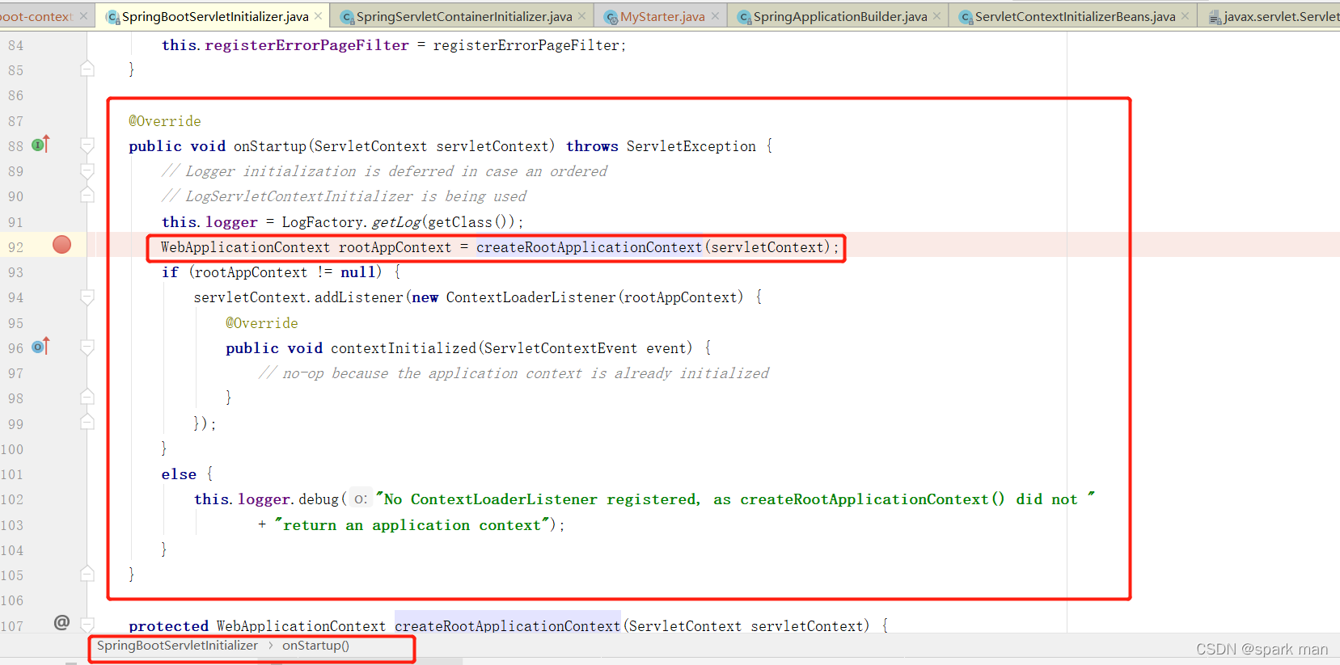This screenshot has height=665, width=1340.
Task: Close the MyStarter.java tab
Action: 715,16
